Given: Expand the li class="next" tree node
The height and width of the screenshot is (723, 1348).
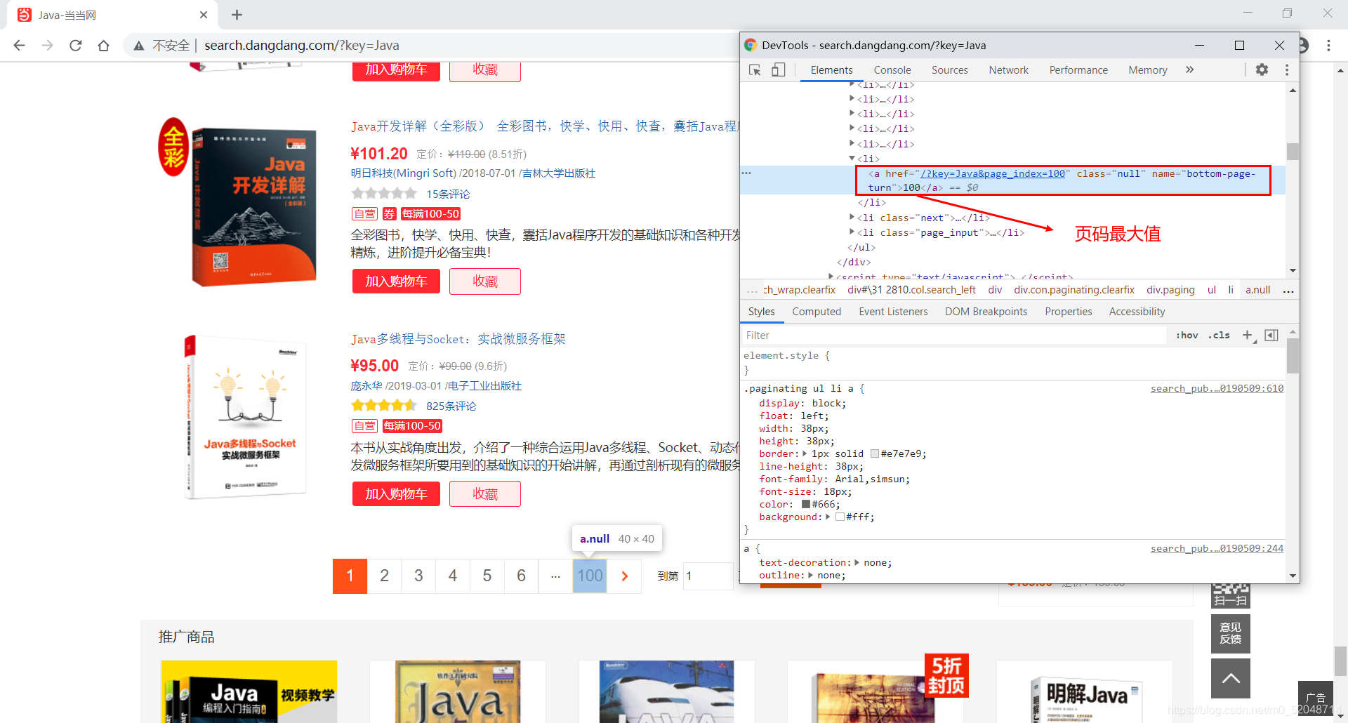Looking at the screenshot, I should pyautogui.click(x=852, y=217).
